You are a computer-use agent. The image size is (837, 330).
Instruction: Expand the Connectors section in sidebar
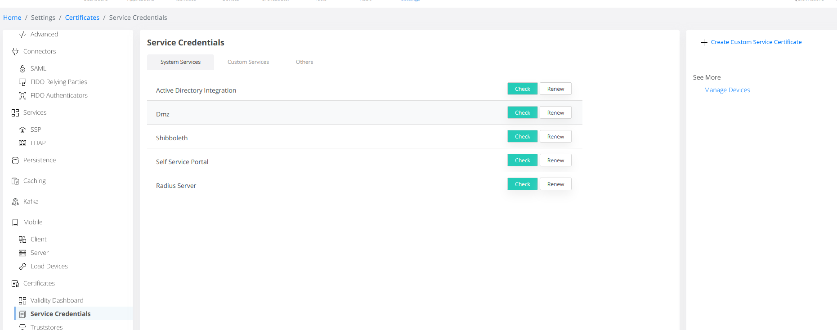click(40, 52)
